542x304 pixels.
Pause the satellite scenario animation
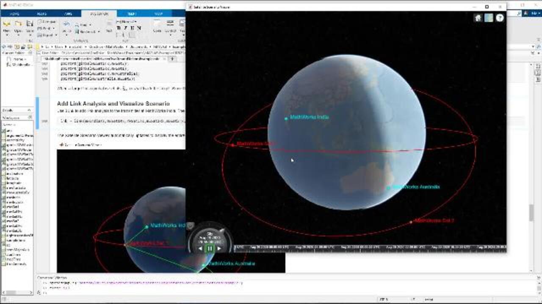click(x=210, y=248)
